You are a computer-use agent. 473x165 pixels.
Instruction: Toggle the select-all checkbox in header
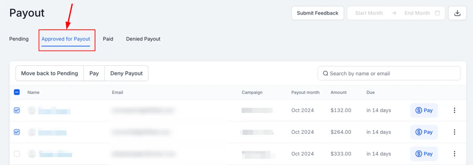17,92
